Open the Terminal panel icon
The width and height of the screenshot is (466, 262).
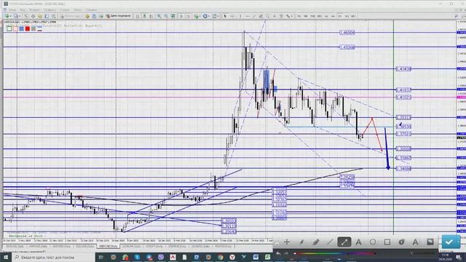point(47,16)
